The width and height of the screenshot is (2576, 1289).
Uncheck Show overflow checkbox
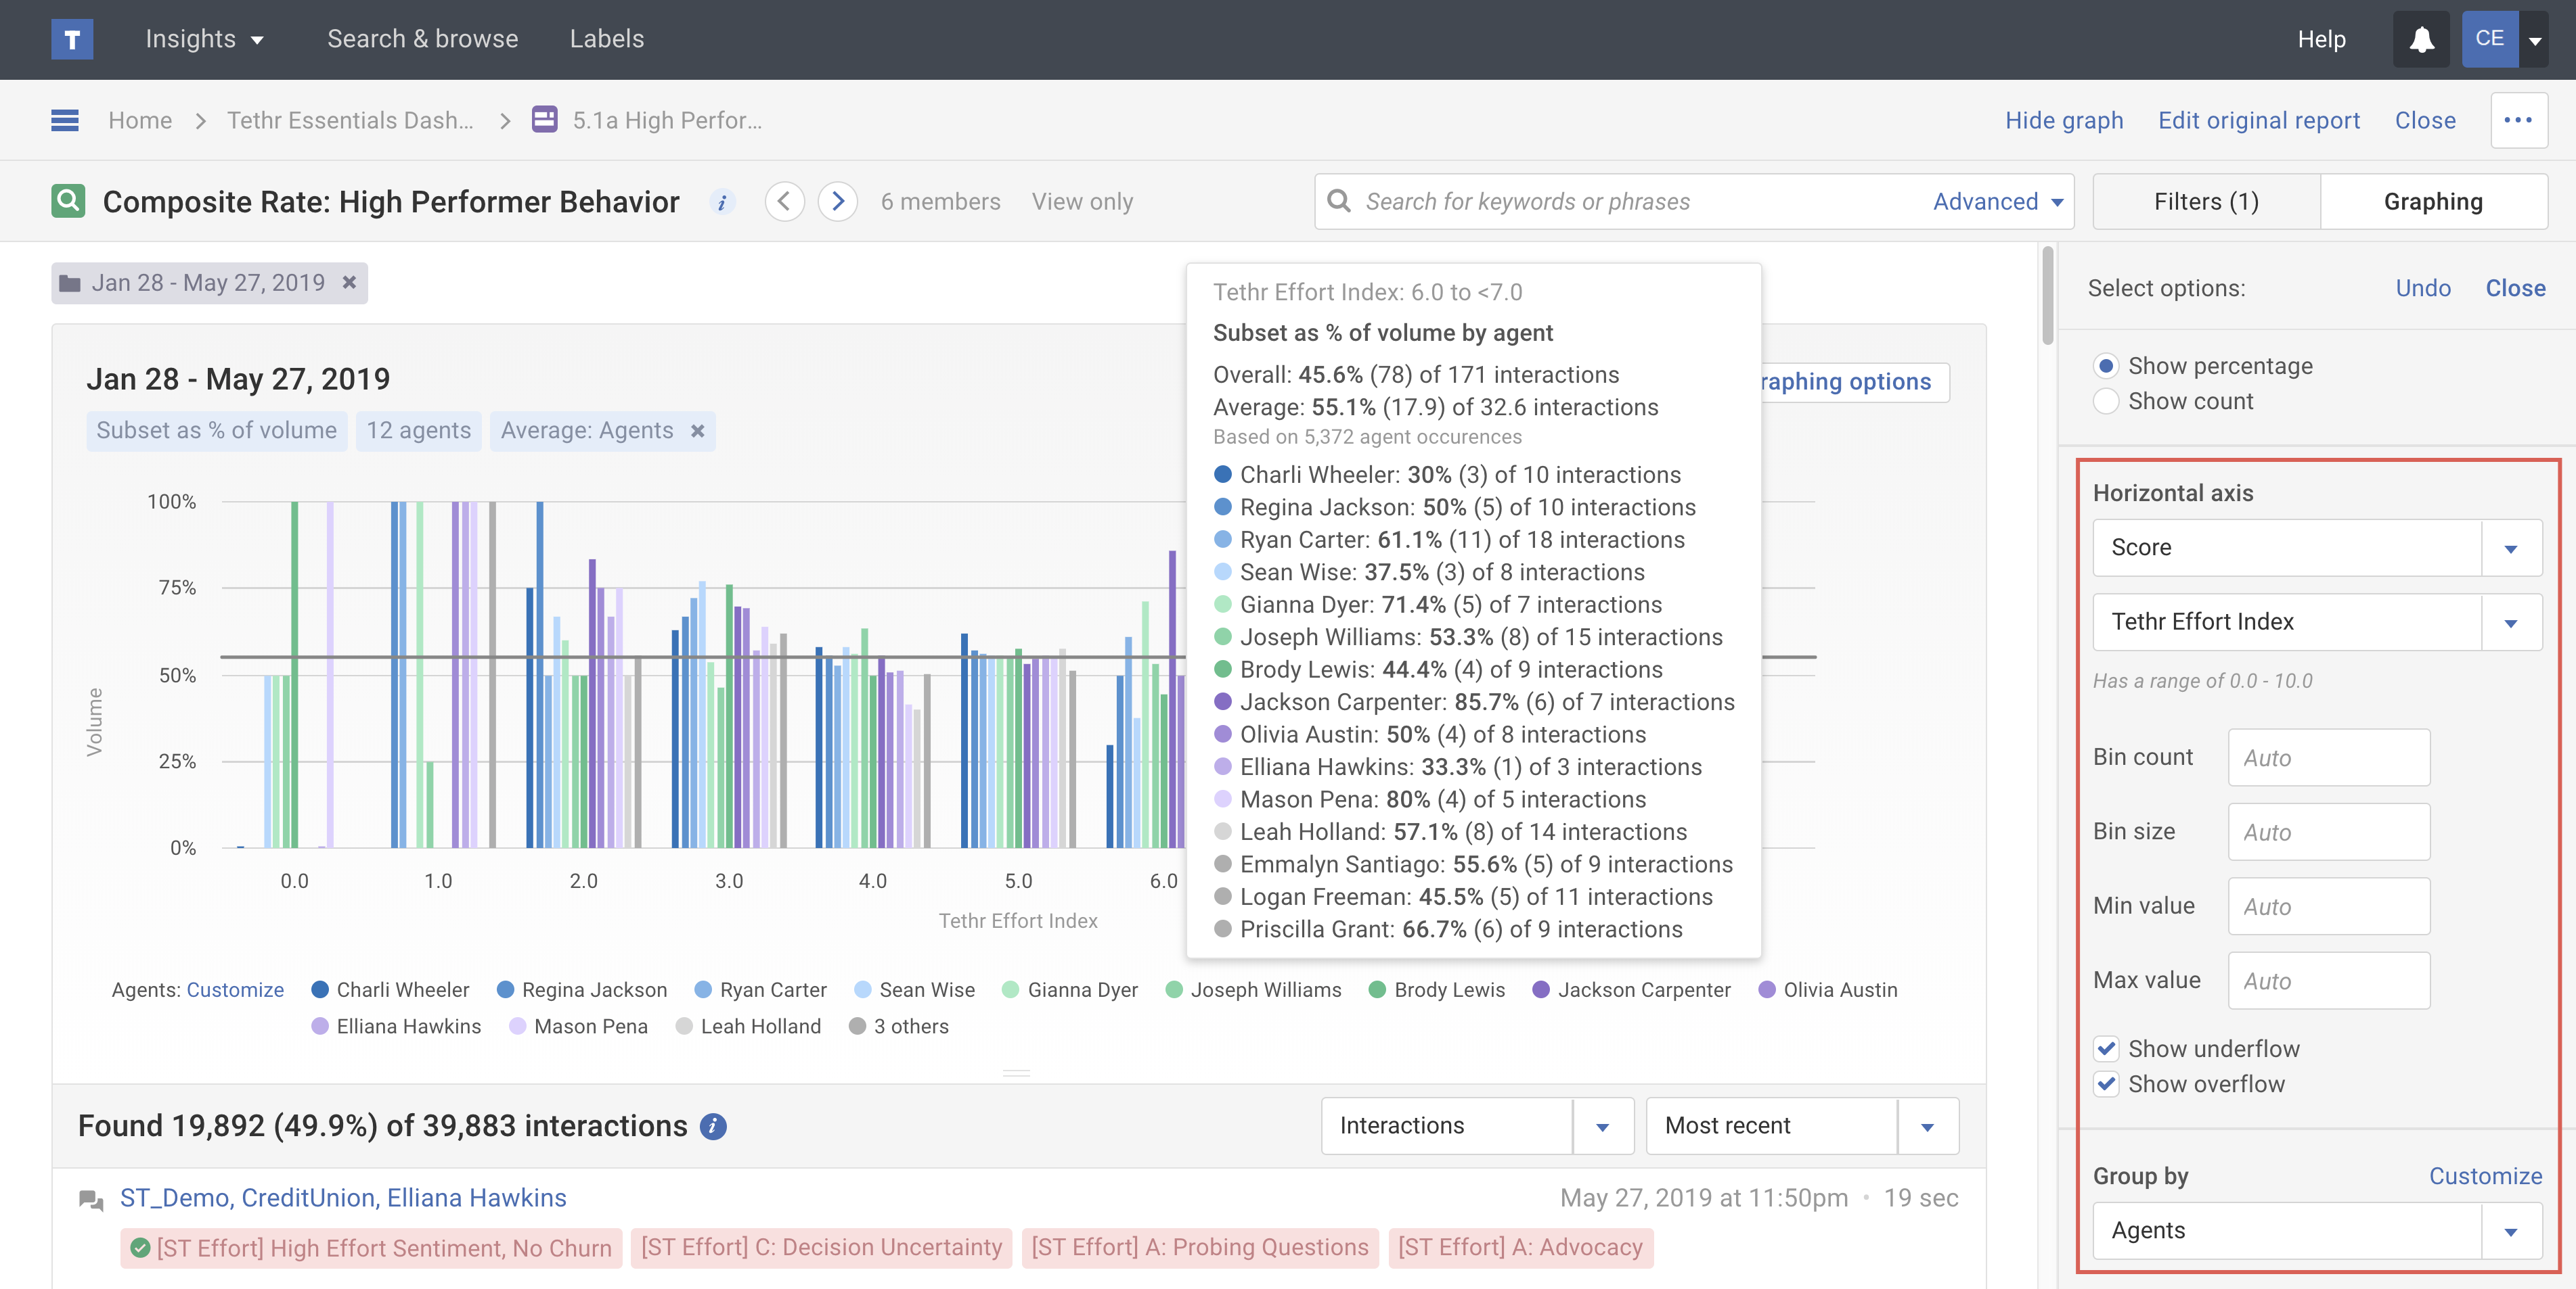coord(2106,1084)
